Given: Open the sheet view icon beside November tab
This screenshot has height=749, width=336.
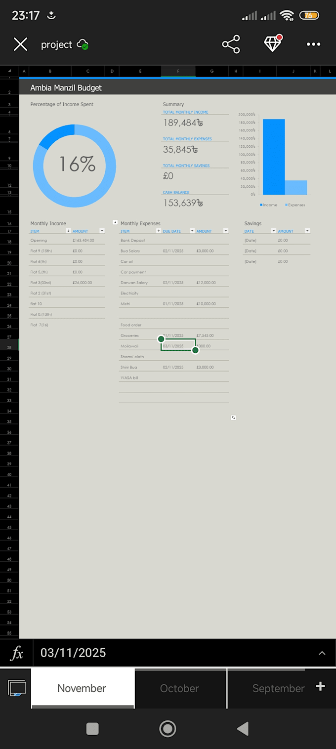Looking at the screenshot, I should click(x=17, y=688).
